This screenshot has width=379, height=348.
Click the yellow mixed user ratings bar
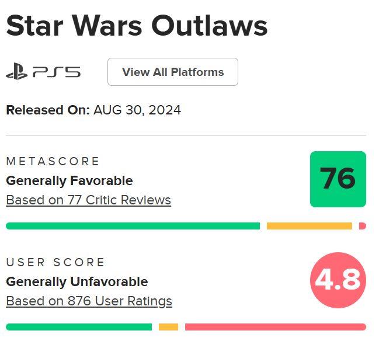point(168,327)
